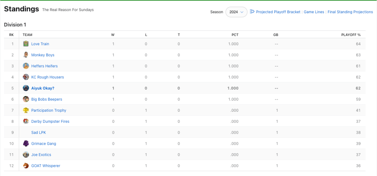View Final Standing Projections
377x176 pixels.
(350, 12)
